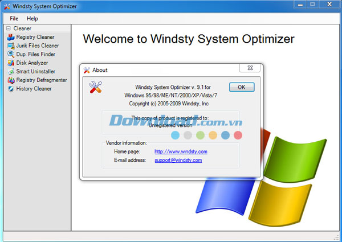Click the 'Home page:' label

click(x=127, y=151)
